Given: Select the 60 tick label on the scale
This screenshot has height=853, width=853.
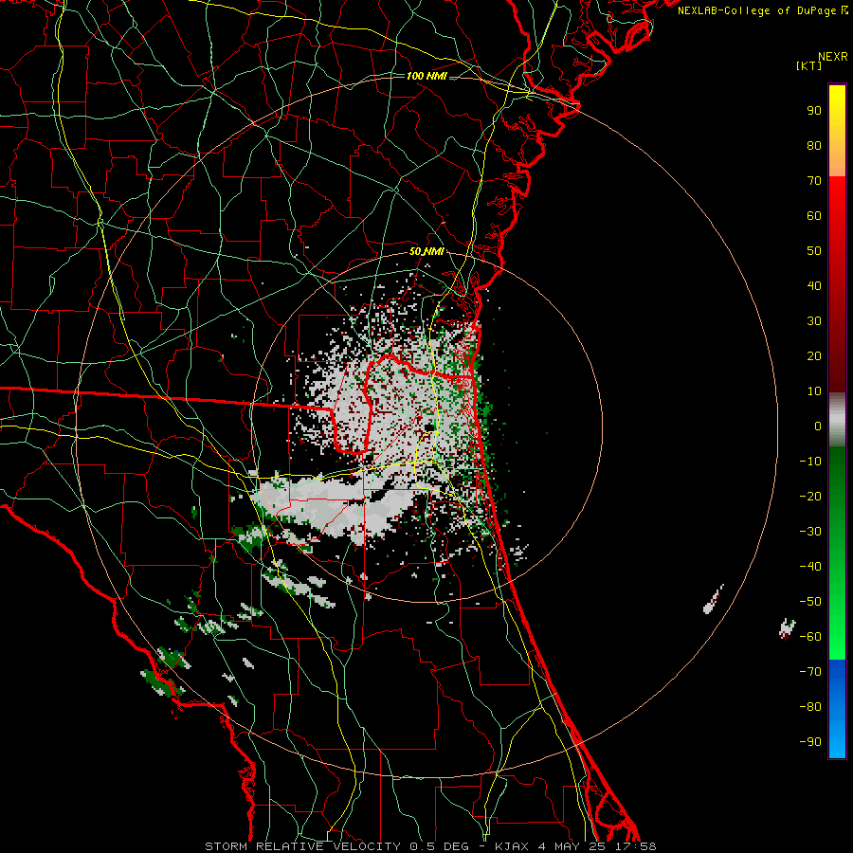Looking at the screenshot, I should [x=814, y=216].
